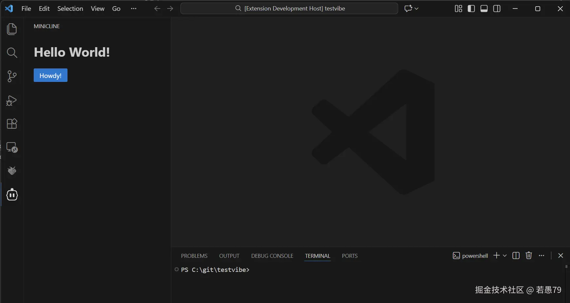Image resolution: width=570 pixels, height=303 pixels.
Task: Maximize the VS Code window
Action: [x=538, y=9]
